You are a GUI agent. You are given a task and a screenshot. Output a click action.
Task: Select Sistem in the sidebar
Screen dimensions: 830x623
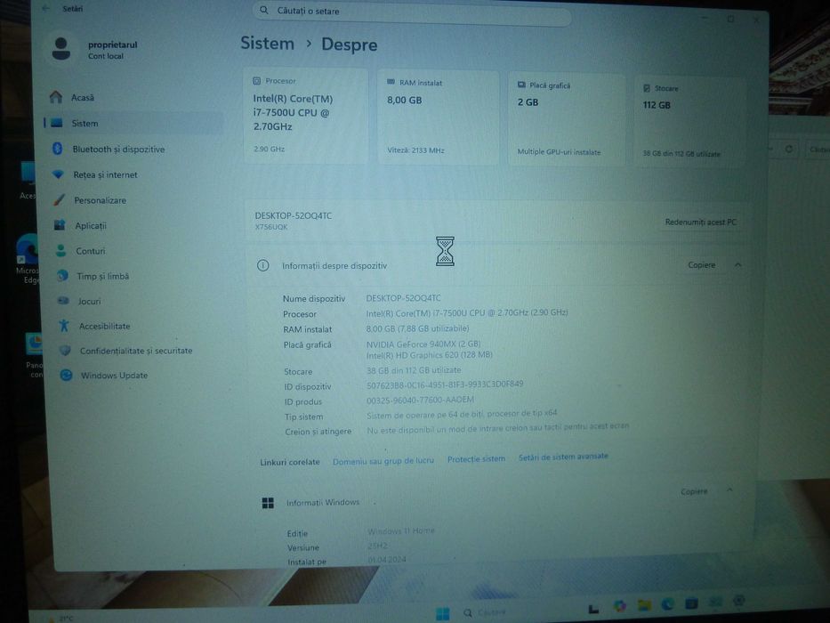click(133, 124)
